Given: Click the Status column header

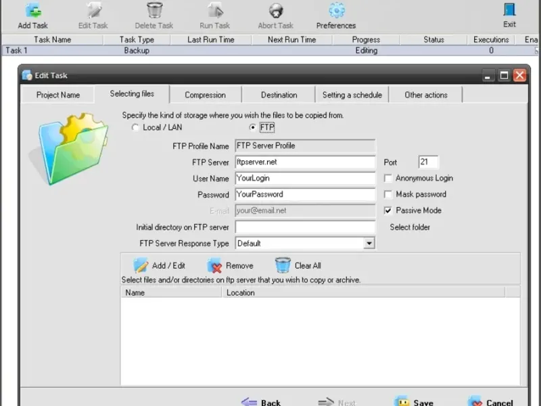Looking at the screenshot, I should (x=433, y=40).
